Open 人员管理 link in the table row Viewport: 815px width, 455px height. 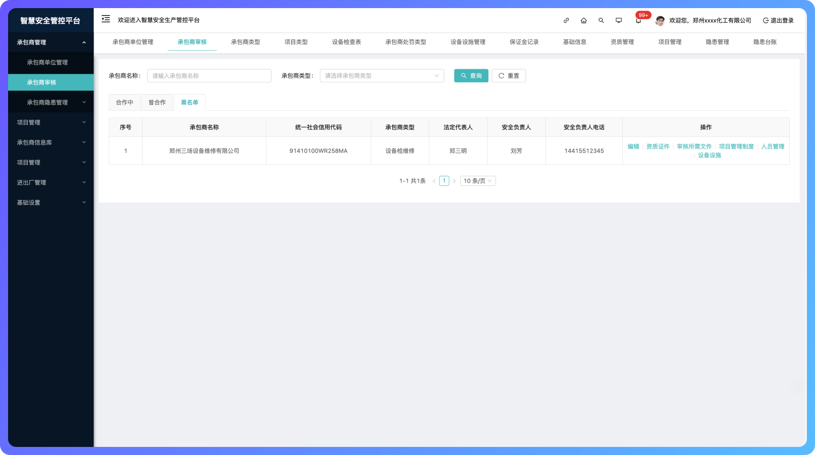tap(773, 147)
